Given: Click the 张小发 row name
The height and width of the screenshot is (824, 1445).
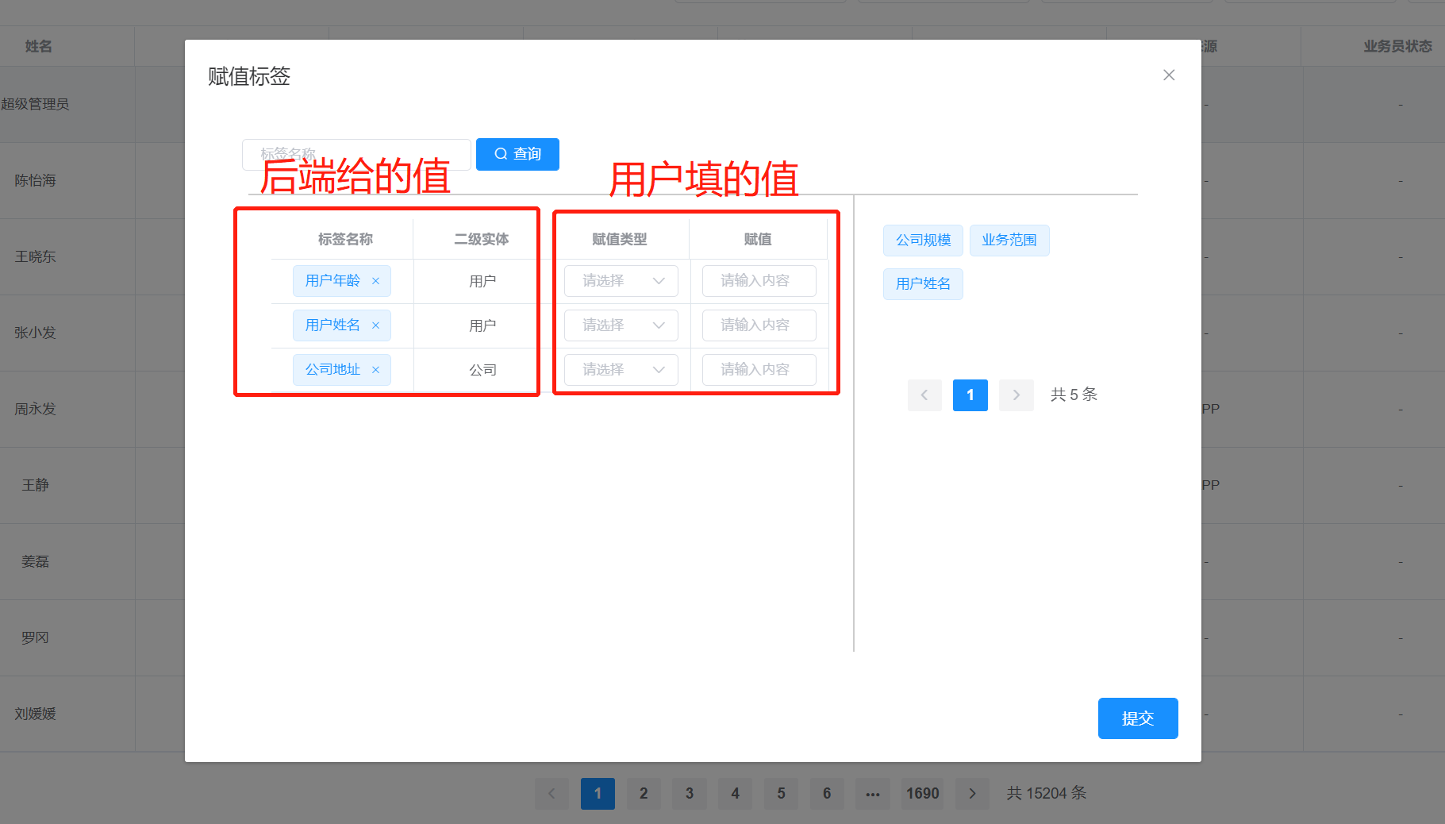Looking at the screenshot, I should click(35, 333).
